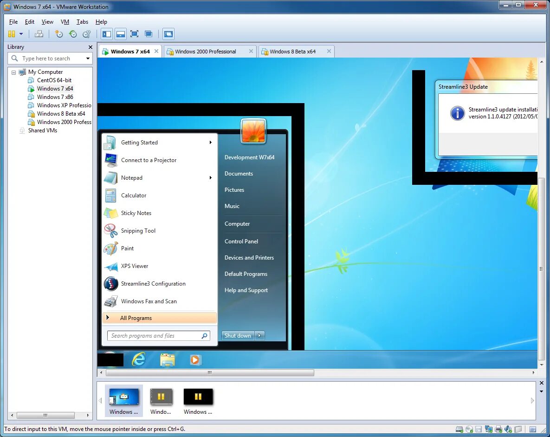Screen dimensions: 550x437
Task: Enter full screen mode via the toolbar icon
Action: point(134,34)
